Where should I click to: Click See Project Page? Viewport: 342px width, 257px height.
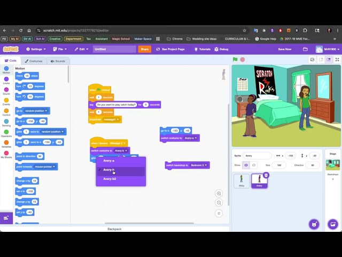[170, 49]
